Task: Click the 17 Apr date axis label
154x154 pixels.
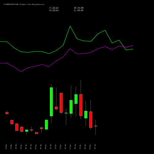Action: point(70,147)
